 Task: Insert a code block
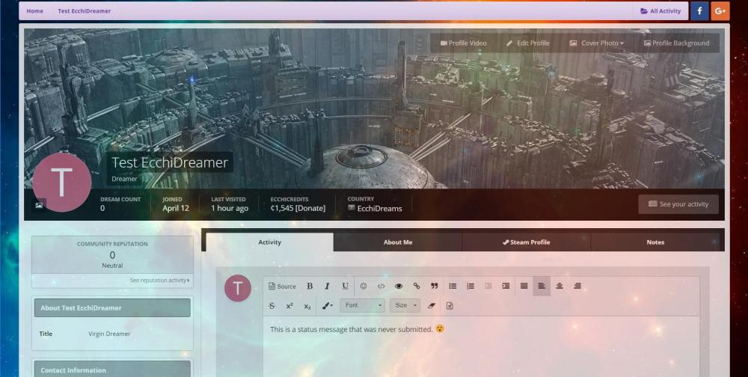tap(381, 286)
